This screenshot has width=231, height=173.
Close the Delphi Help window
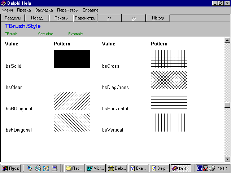pyautogui.click(x=227, y=3)
